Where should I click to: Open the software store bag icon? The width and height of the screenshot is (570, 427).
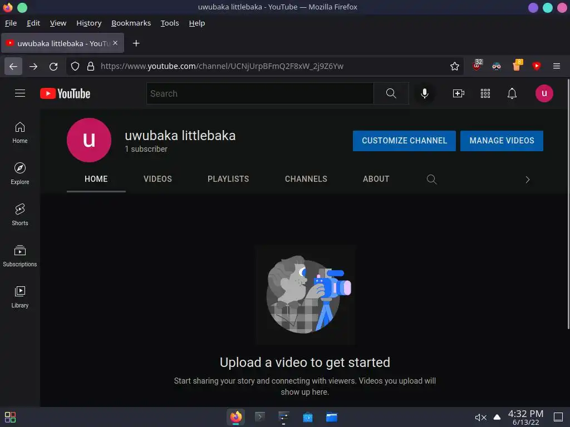pyautogui.click(x=308, y=417)
